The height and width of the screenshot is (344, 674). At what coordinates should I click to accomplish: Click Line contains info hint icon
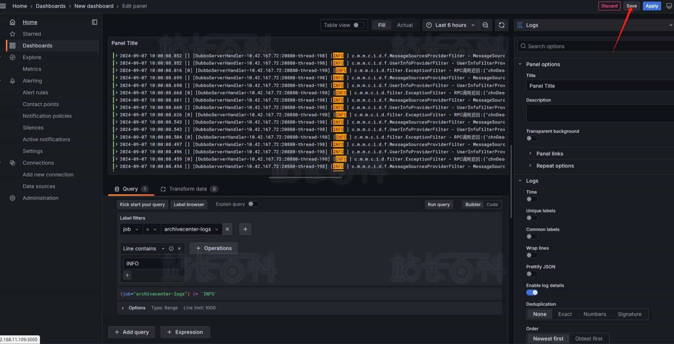coord(171,248)
